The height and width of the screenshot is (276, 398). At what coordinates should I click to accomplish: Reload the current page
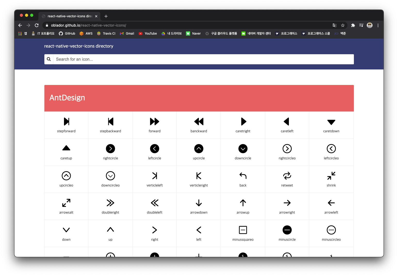[x=37, y=25]
